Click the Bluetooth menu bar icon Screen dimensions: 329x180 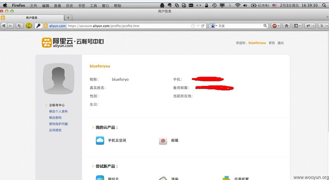230,5
